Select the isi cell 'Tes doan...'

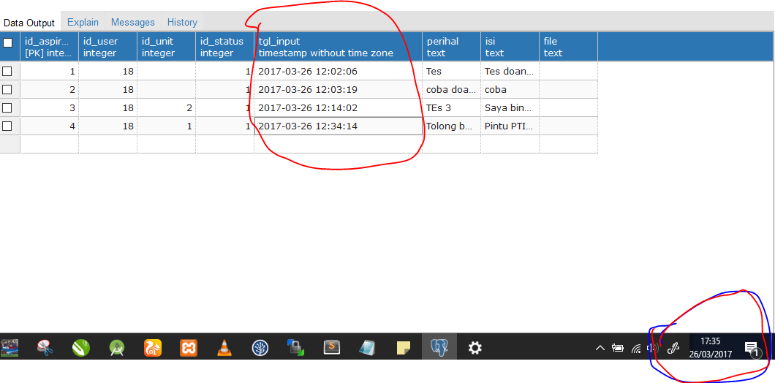(510, 71)
